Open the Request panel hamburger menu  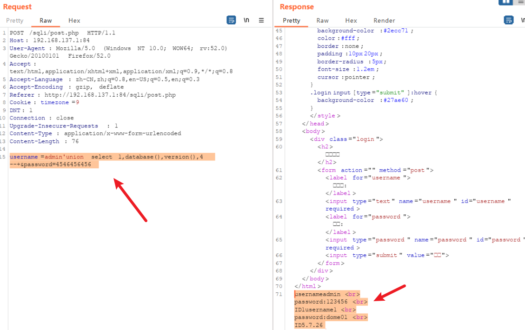tap(261, 20)
